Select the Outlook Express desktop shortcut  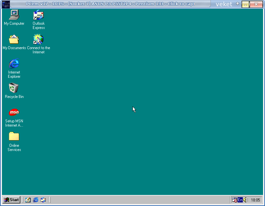pos(39,20)
